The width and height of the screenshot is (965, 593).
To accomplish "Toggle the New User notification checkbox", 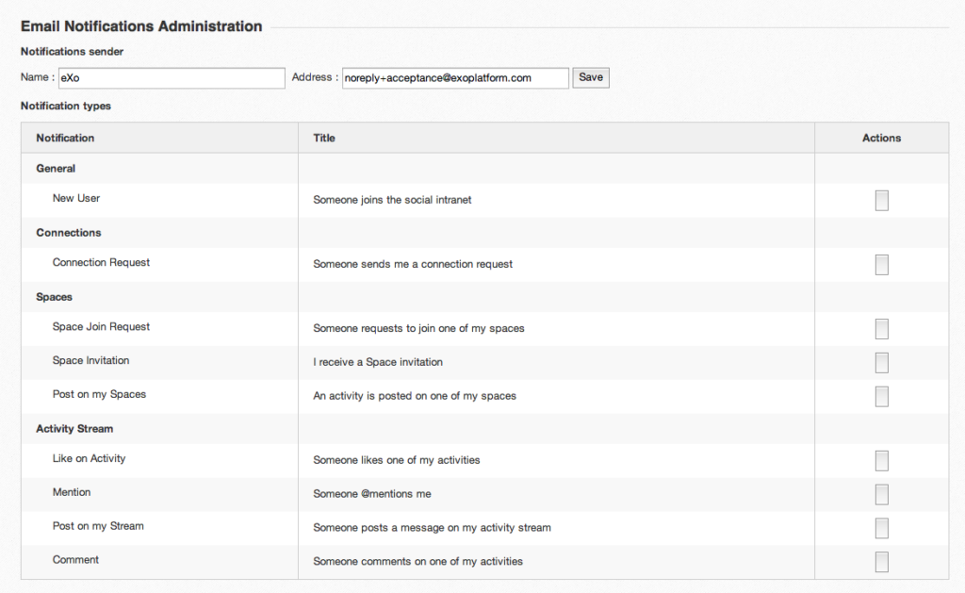I will click(881, 201).
